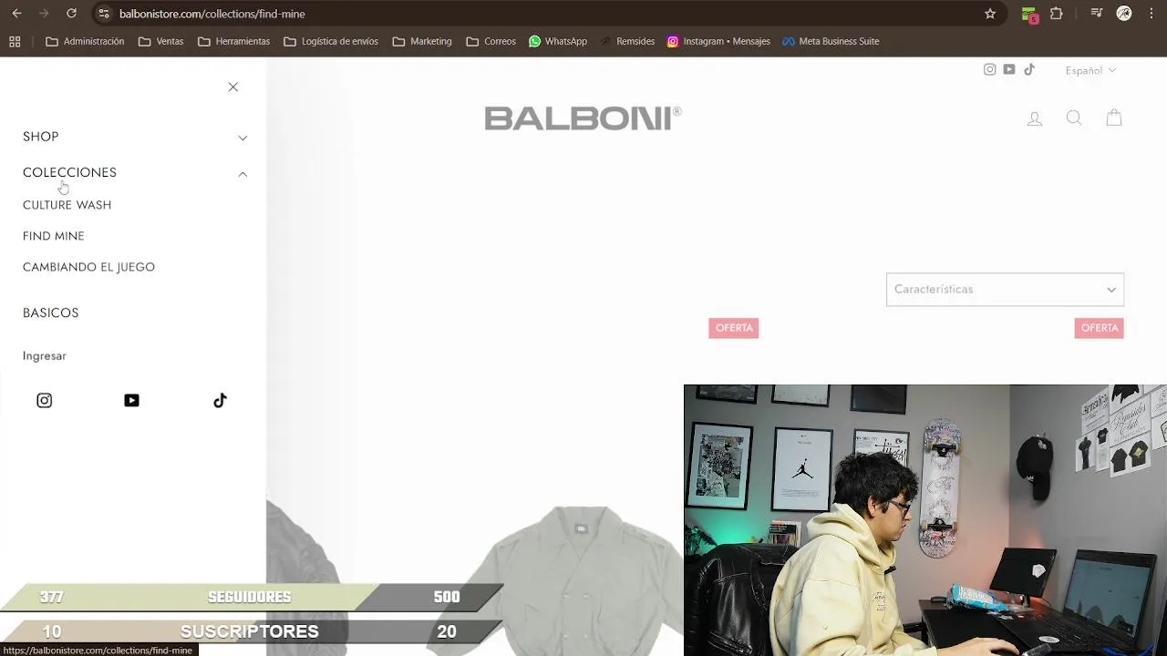This screenshot has width=1167, height=656.
Task: Open the SHOP menu item
Action: click(x=40, y=137)
